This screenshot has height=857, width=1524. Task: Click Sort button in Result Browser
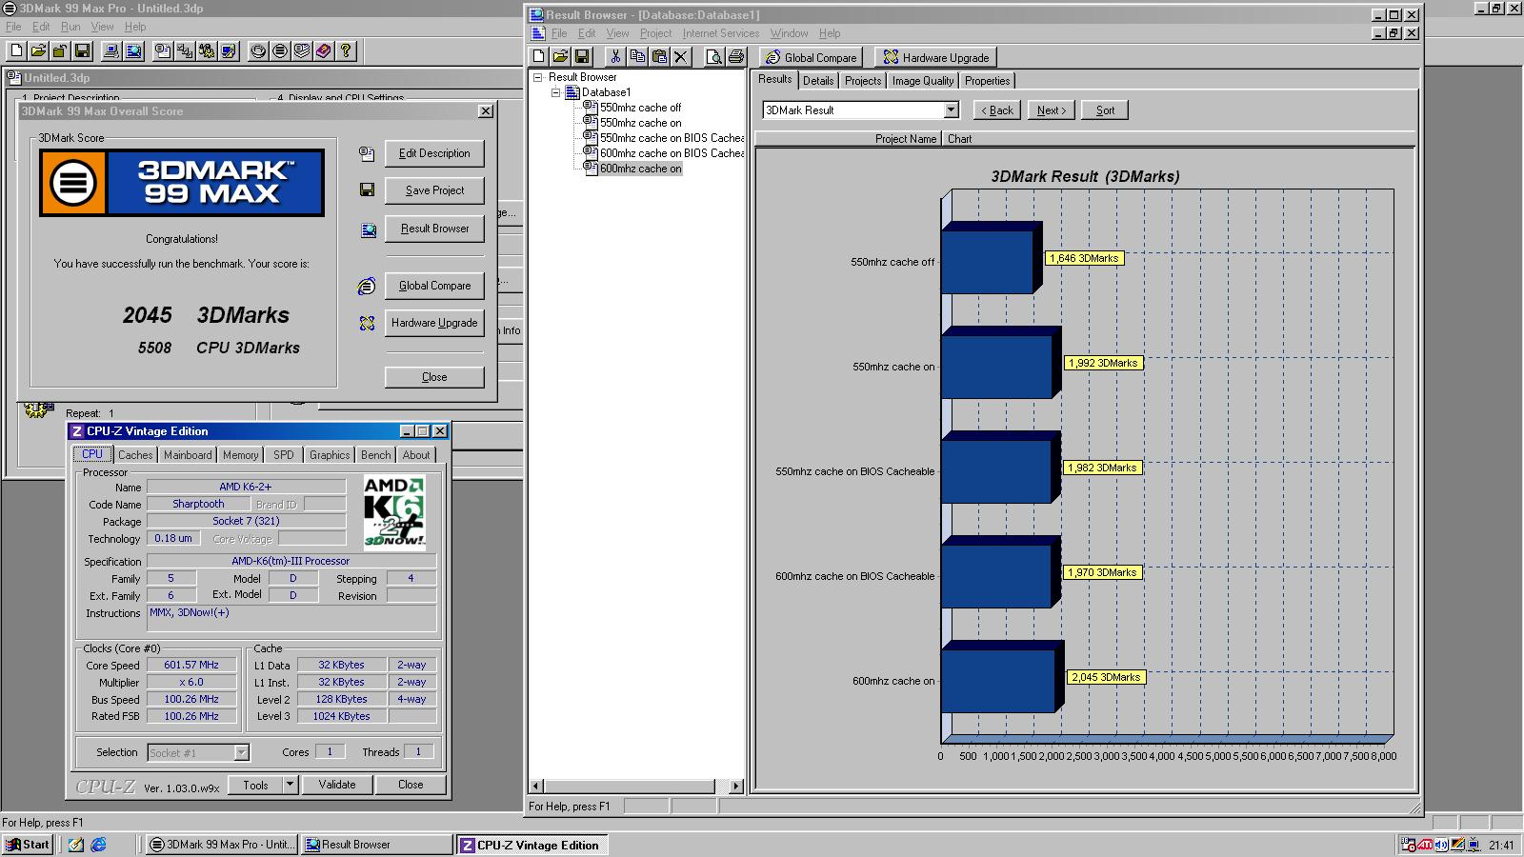pos(1105,110)
